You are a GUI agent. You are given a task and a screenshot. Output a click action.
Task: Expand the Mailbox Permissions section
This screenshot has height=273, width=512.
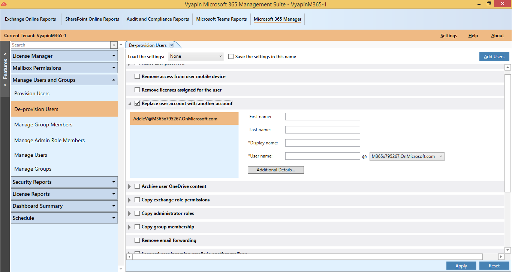pyautogui.click(x=64, y=68)
